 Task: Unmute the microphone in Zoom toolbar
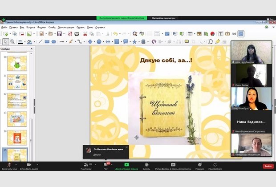coord(9,165)
